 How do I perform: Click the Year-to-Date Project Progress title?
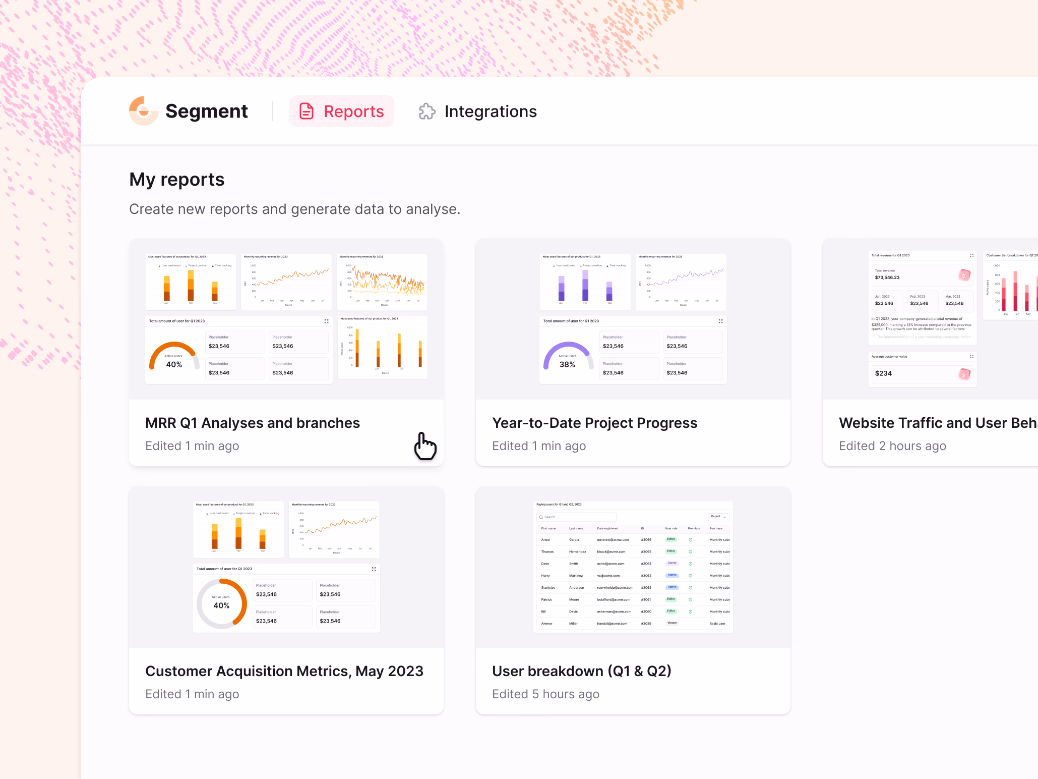click(595, 423)
